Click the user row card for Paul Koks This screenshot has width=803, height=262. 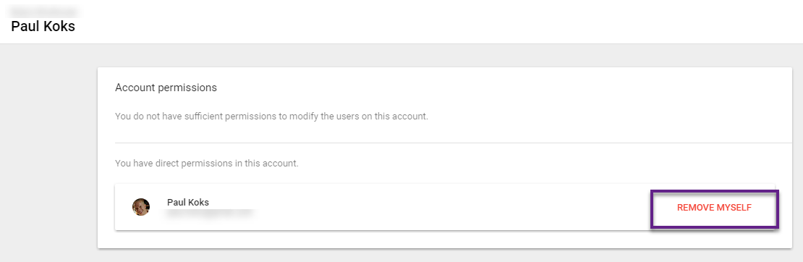[x=444, y=207]
